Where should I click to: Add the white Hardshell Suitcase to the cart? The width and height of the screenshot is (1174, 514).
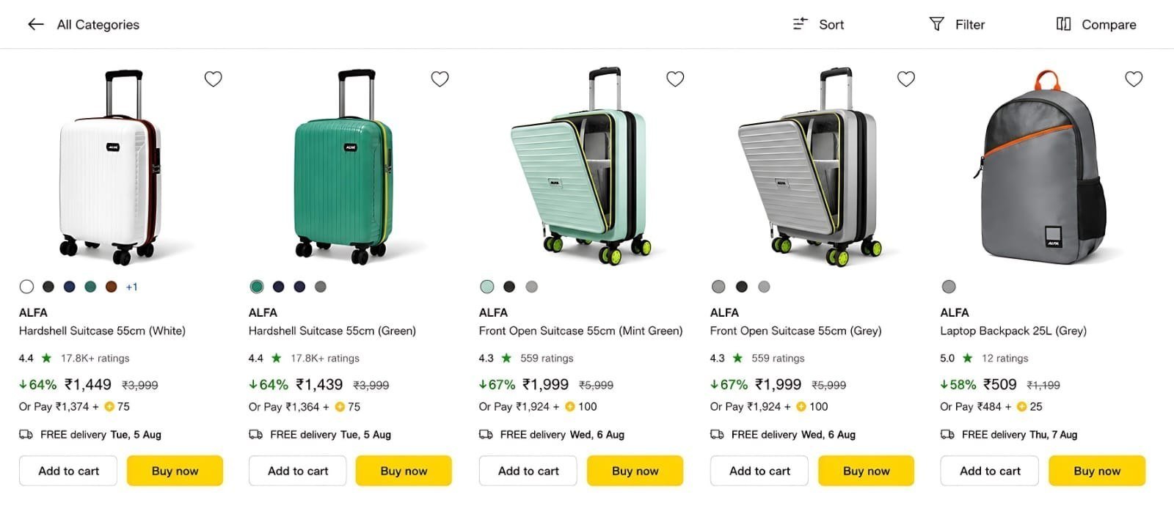(x=68, y=471)
